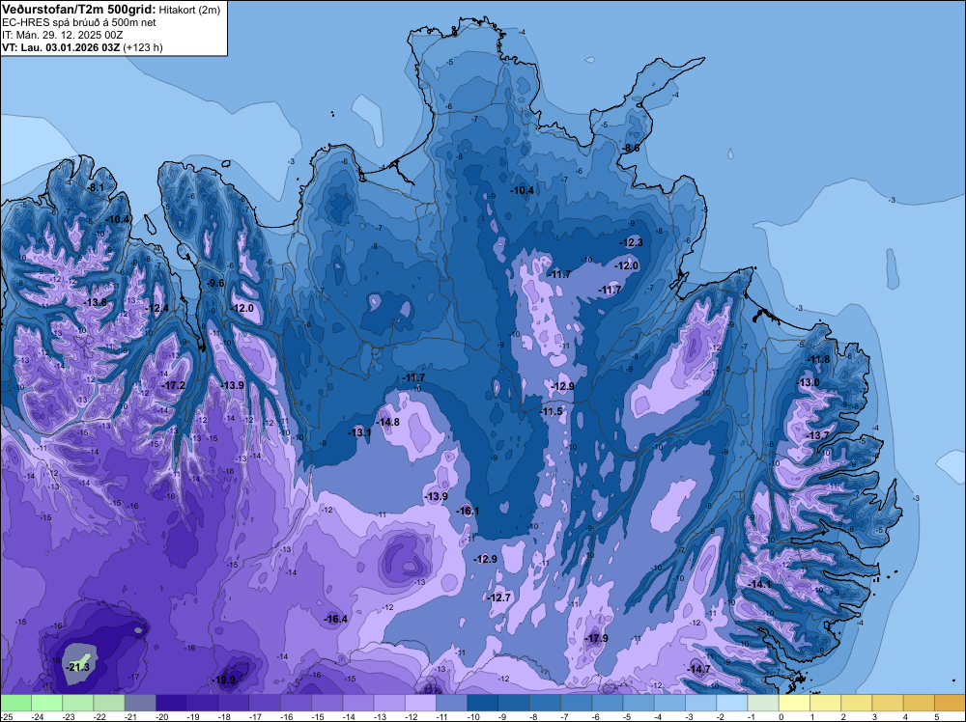Select the gray-blue -21 legend swatch

coord(140,703)
